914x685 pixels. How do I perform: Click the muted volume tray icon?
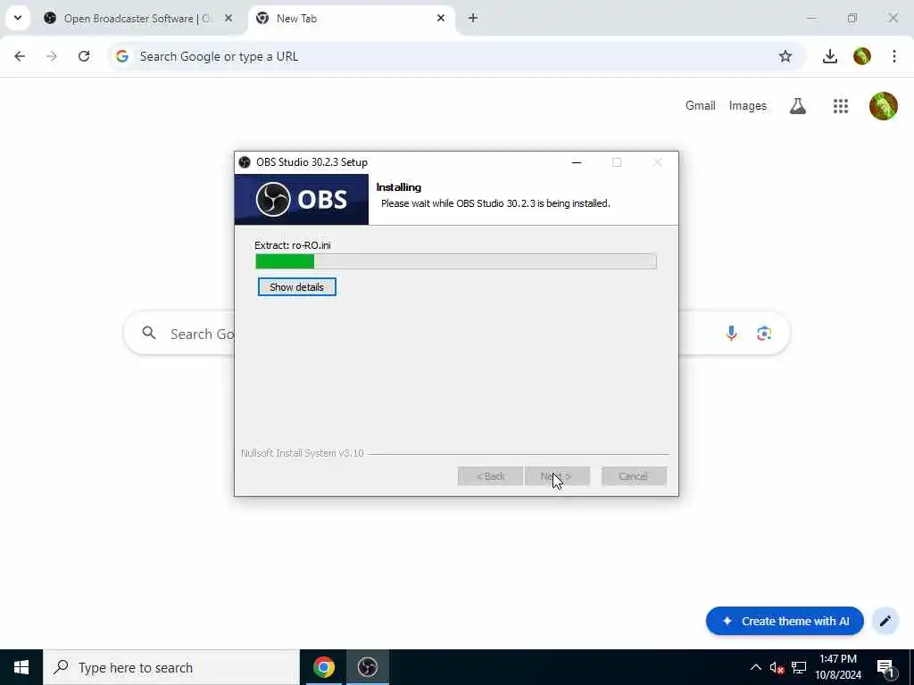pyautogui.click(x=777, y=668)
